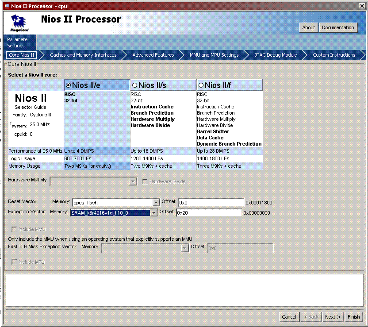Open the Reset Vector Memory dropdown

pyautogui.click(x=156, y=203)
